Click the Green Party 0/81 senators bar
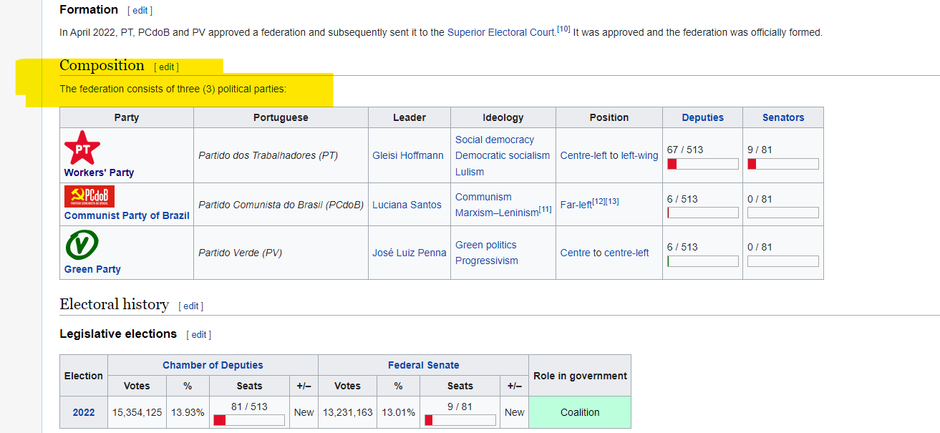The image size is (940, 433). coord(783,261)
